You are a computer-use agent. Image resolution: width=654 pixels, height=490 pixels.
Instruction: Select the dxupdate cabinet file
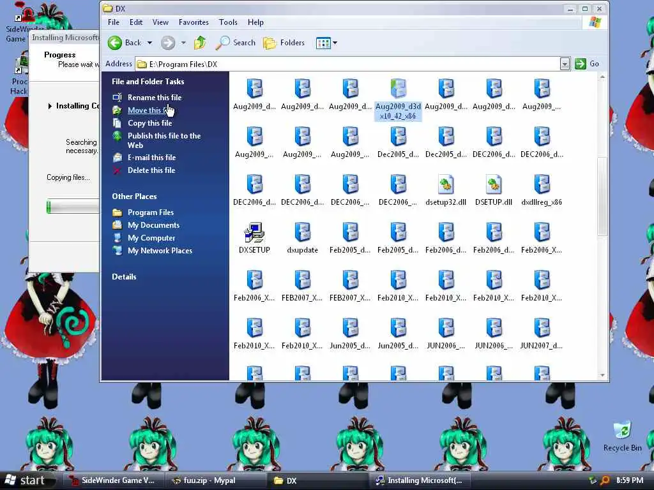point(302,238)
